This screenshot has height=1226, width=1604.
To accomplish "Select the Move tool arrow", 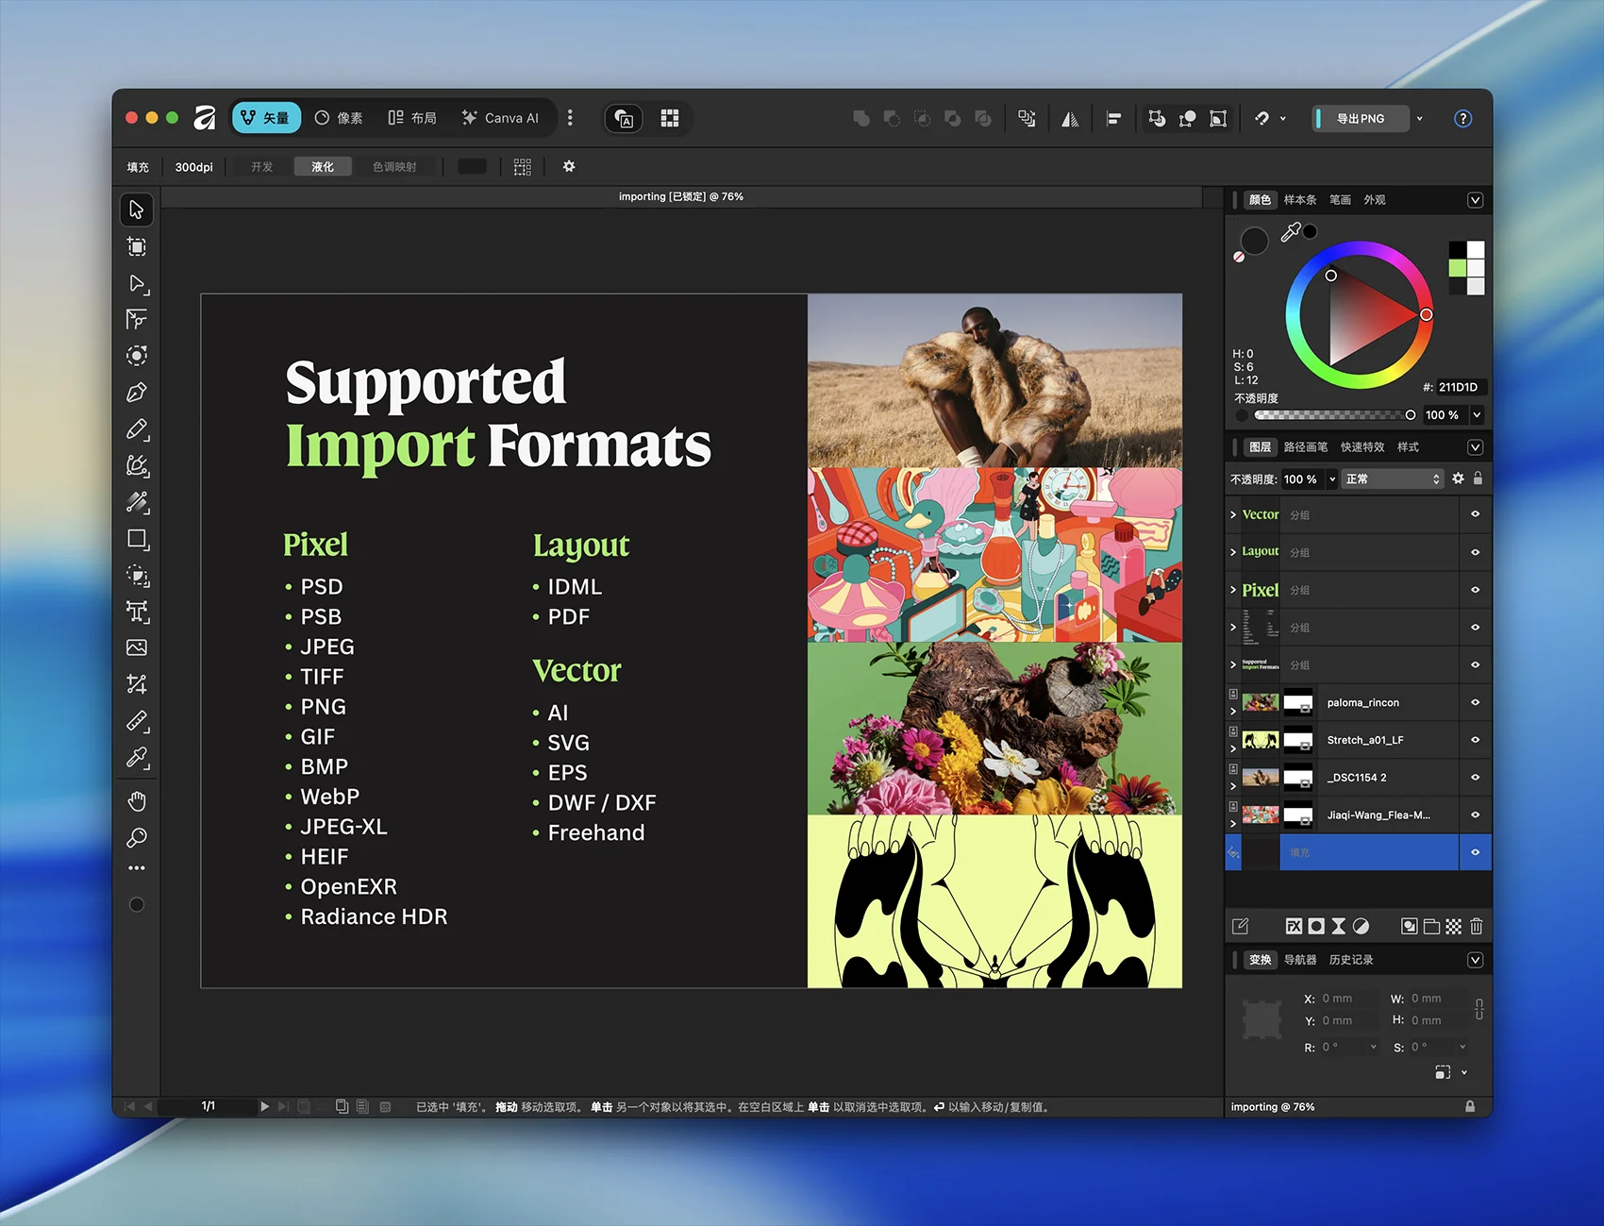I will coord(137,210).
